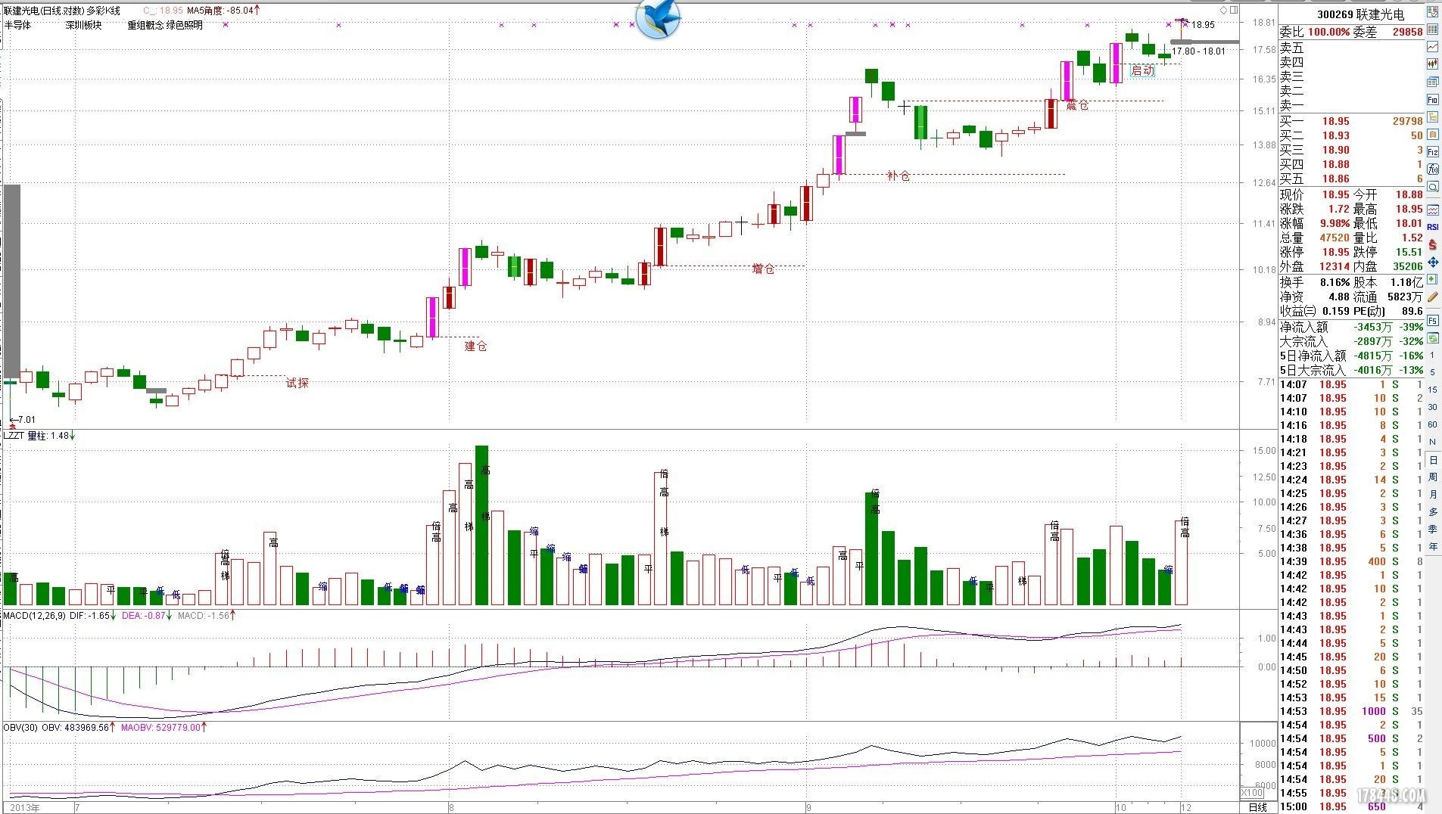Switch to 5-minute period
The height and width of the screenshot is (814, 1442).
click(1432, 372)
